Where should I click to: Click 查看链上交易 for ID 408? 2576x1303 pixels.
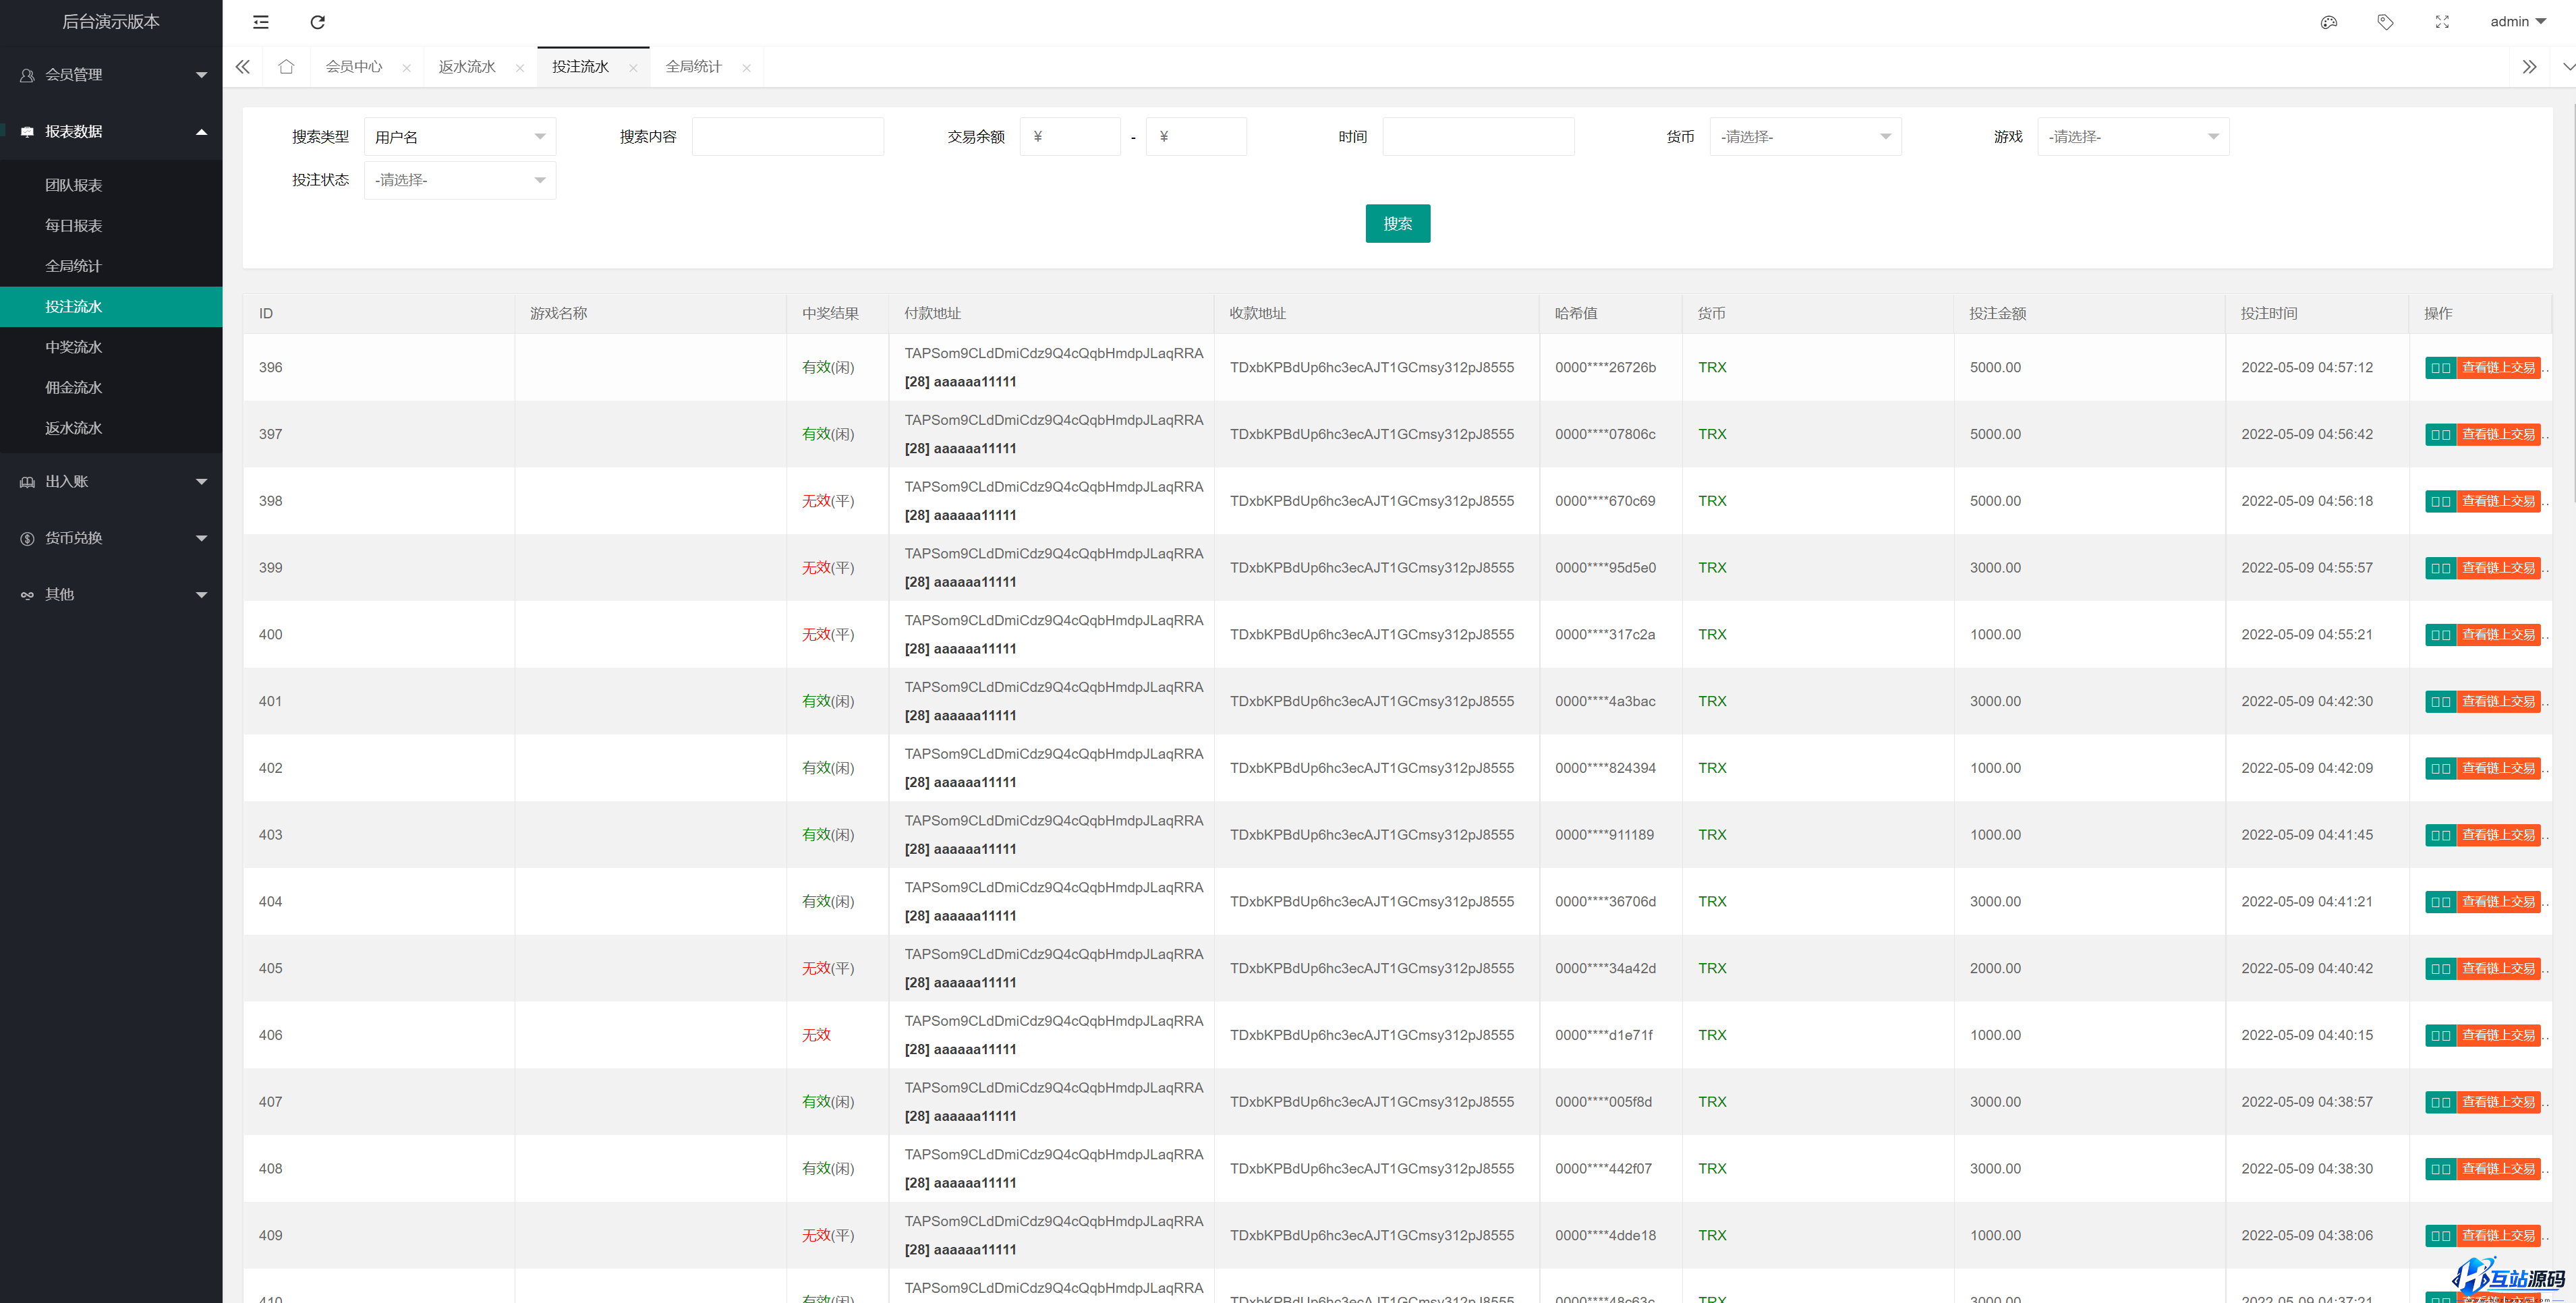[2498, 1169]
